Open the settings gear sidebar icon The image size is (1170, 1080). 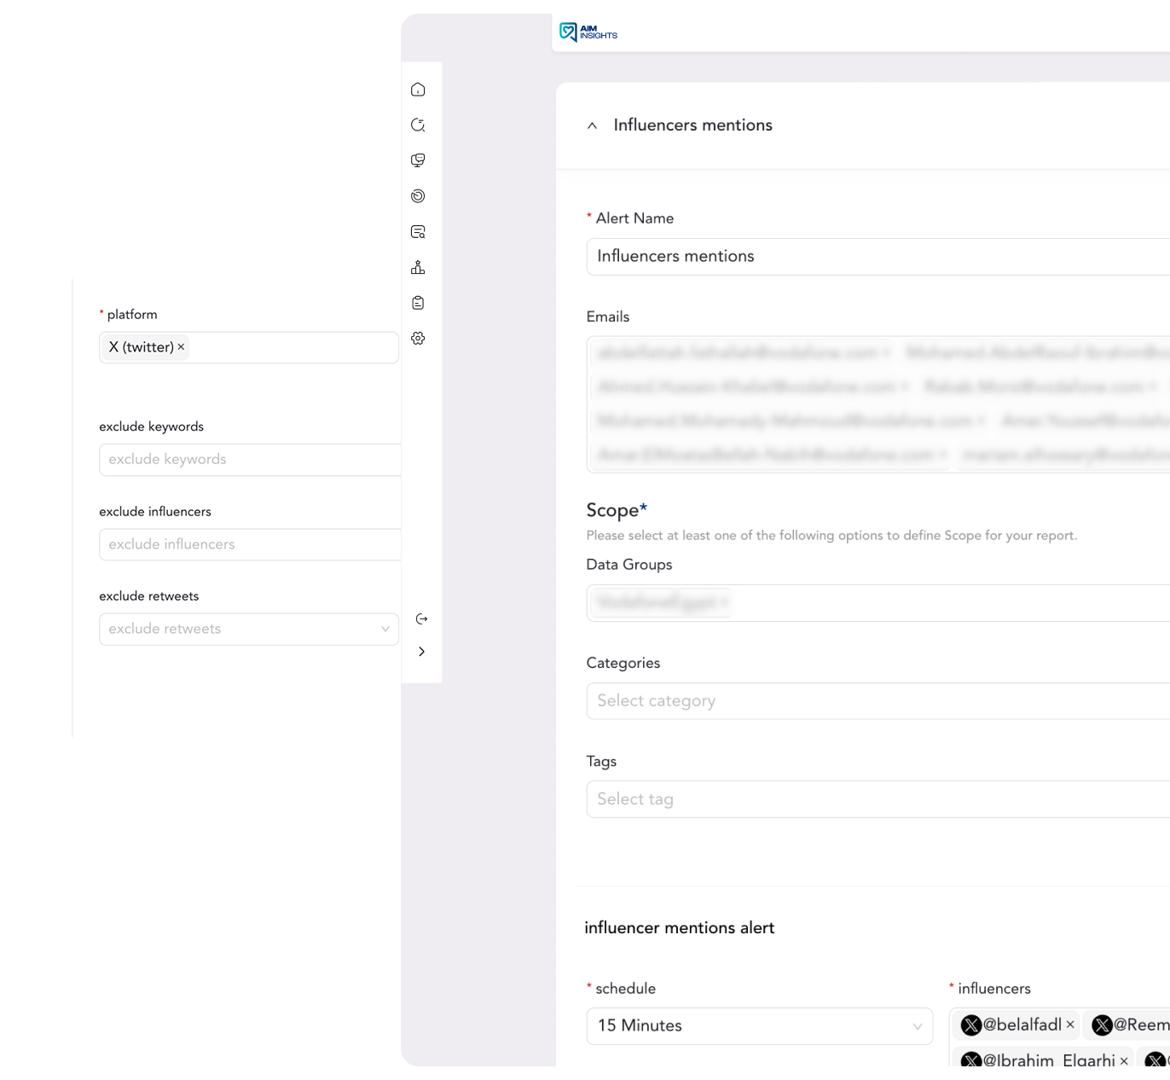tap(418, 339)
